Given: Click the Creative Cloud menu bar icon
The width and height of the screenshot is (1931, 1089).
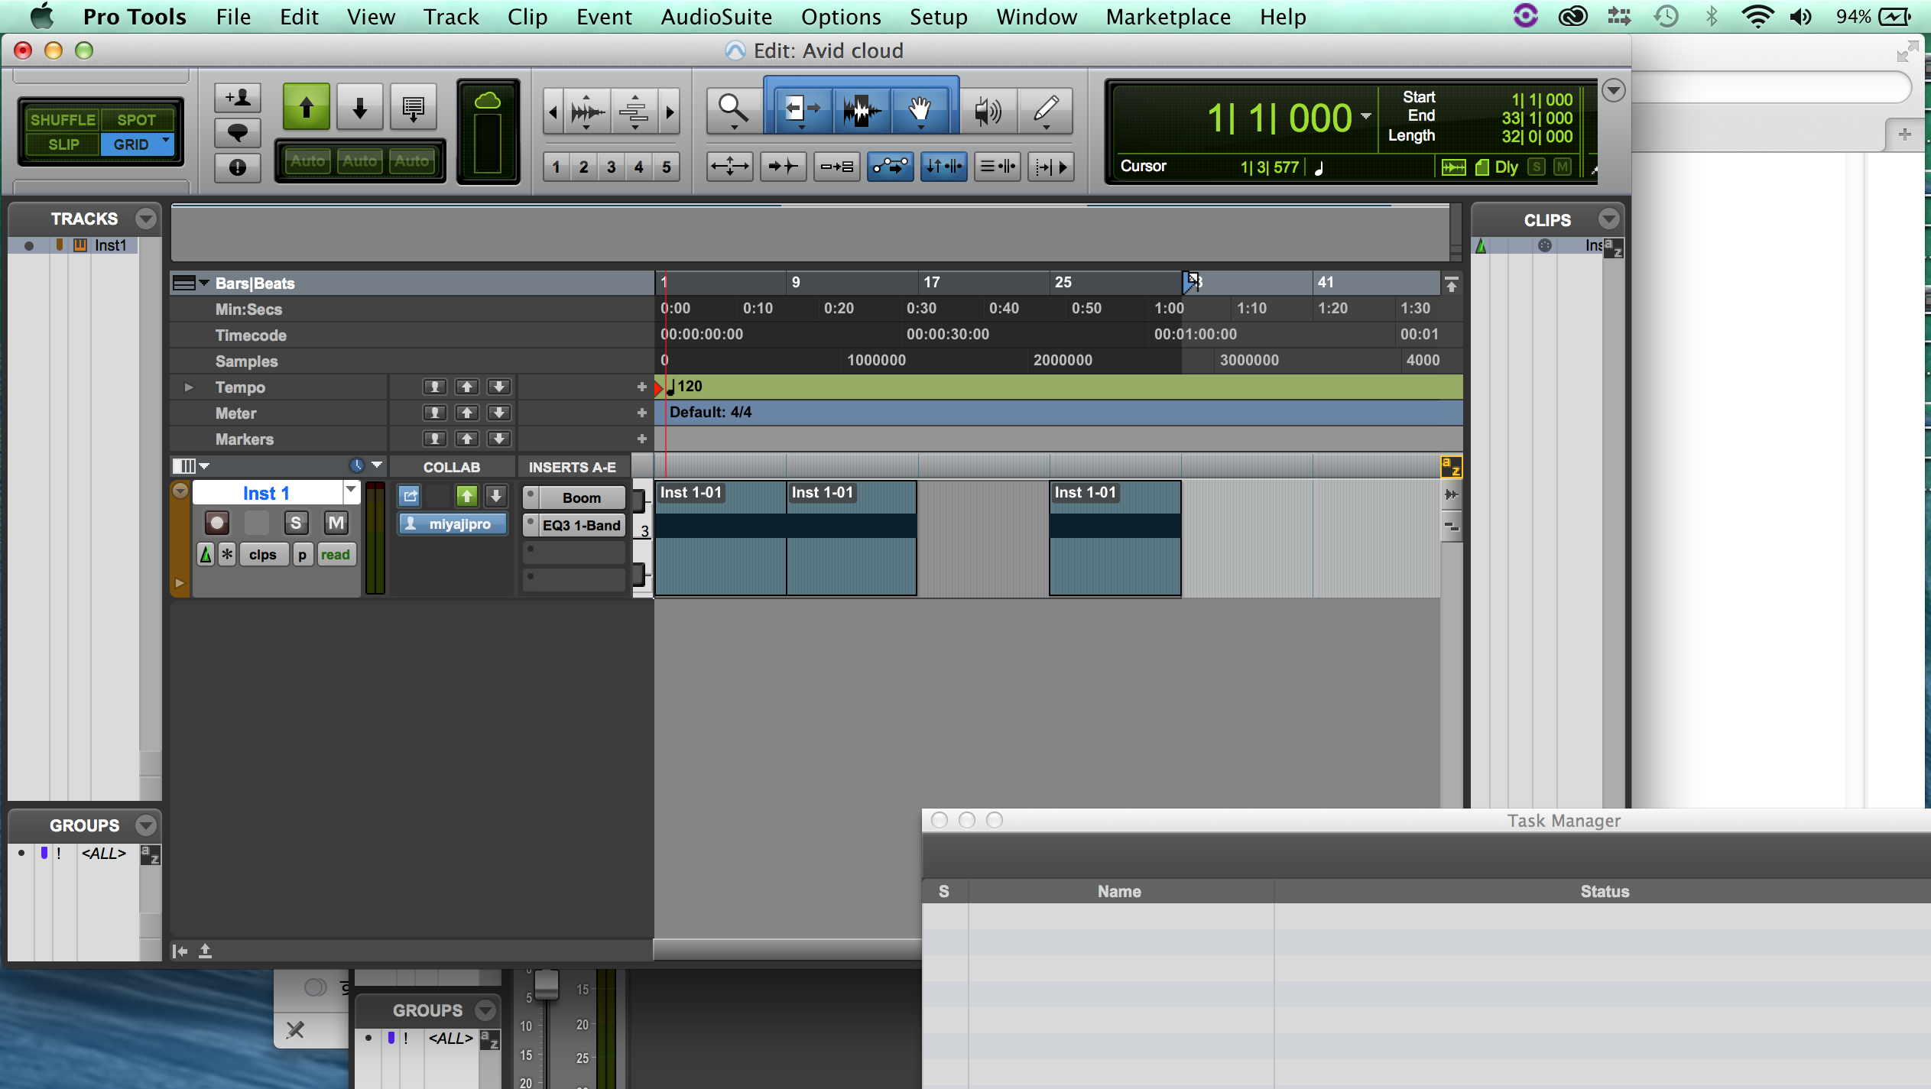Looking at the screenshot, I should point(1572,16).
